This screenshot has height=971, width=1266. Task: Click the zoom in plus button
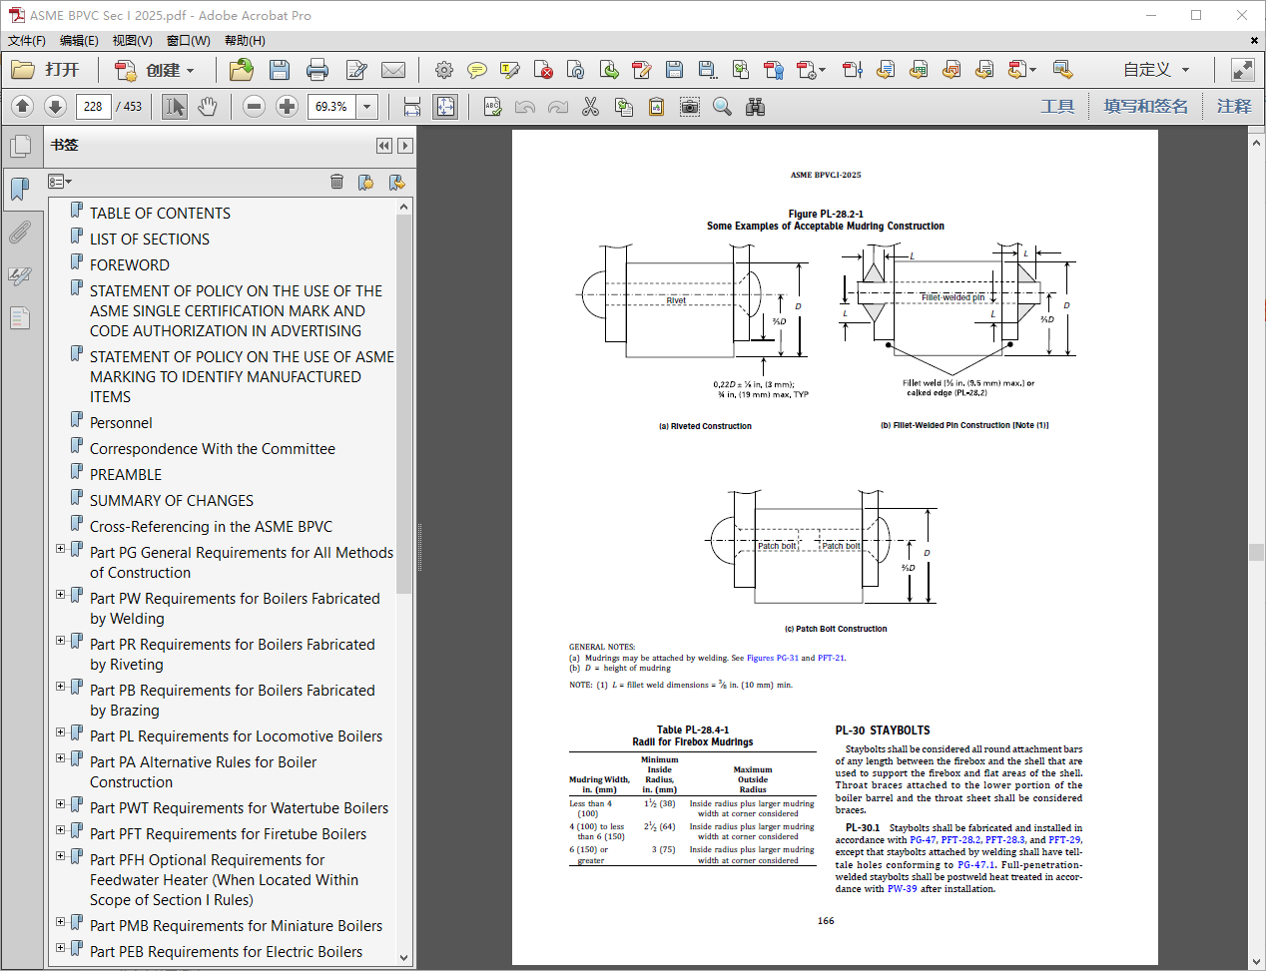[287, 107]
